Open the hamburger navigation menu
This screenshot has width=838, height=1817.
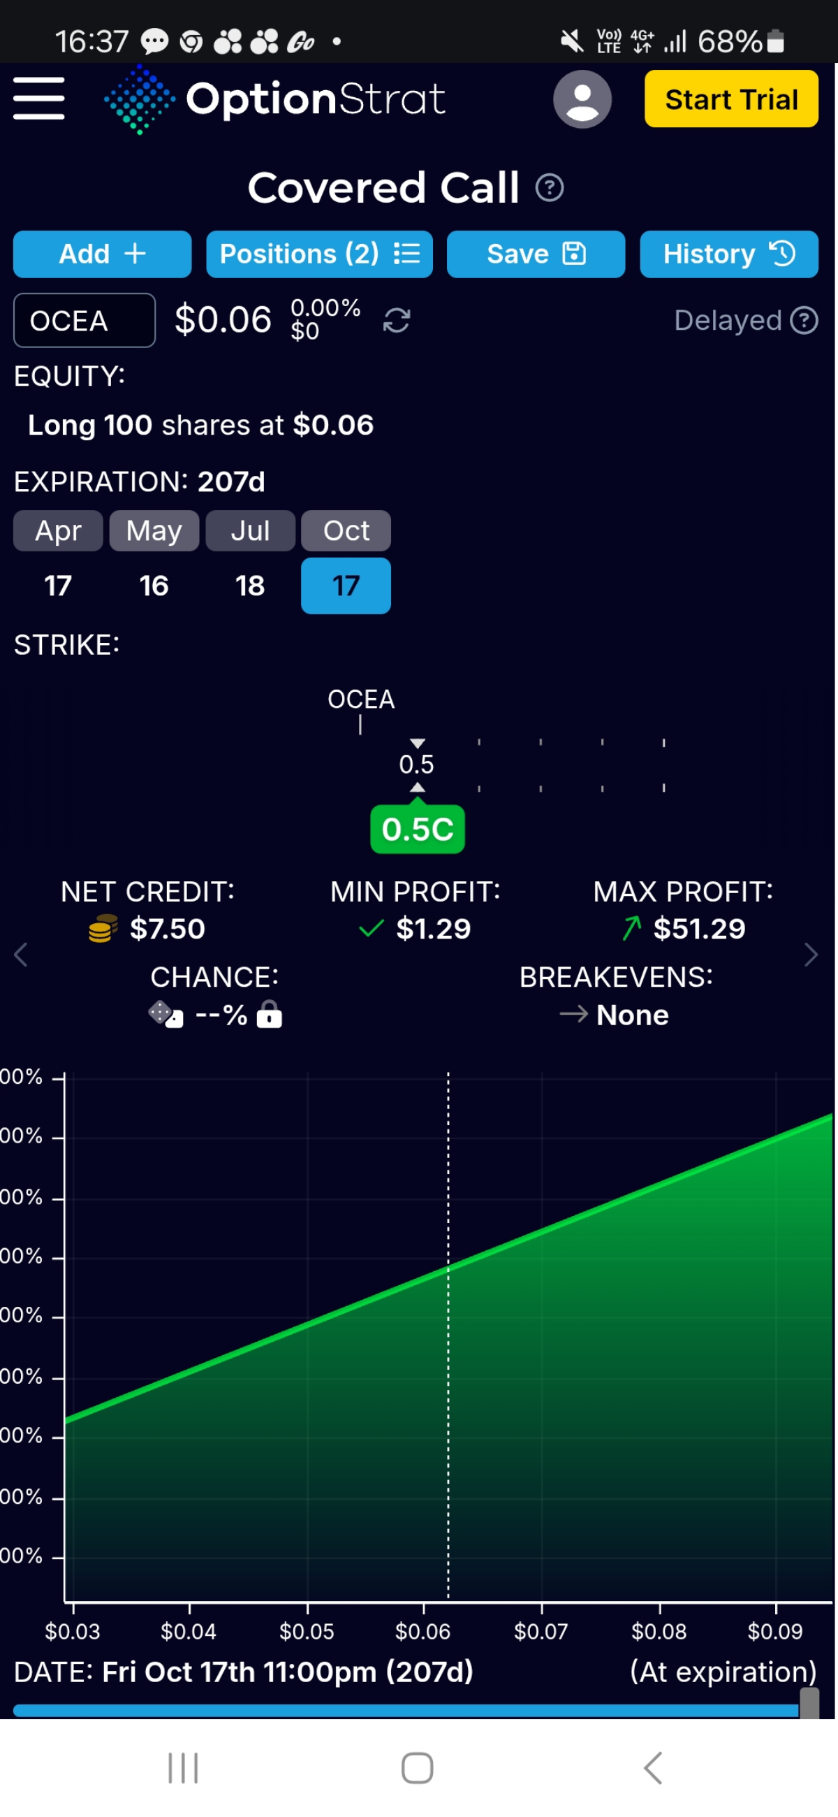click(39, 99)
